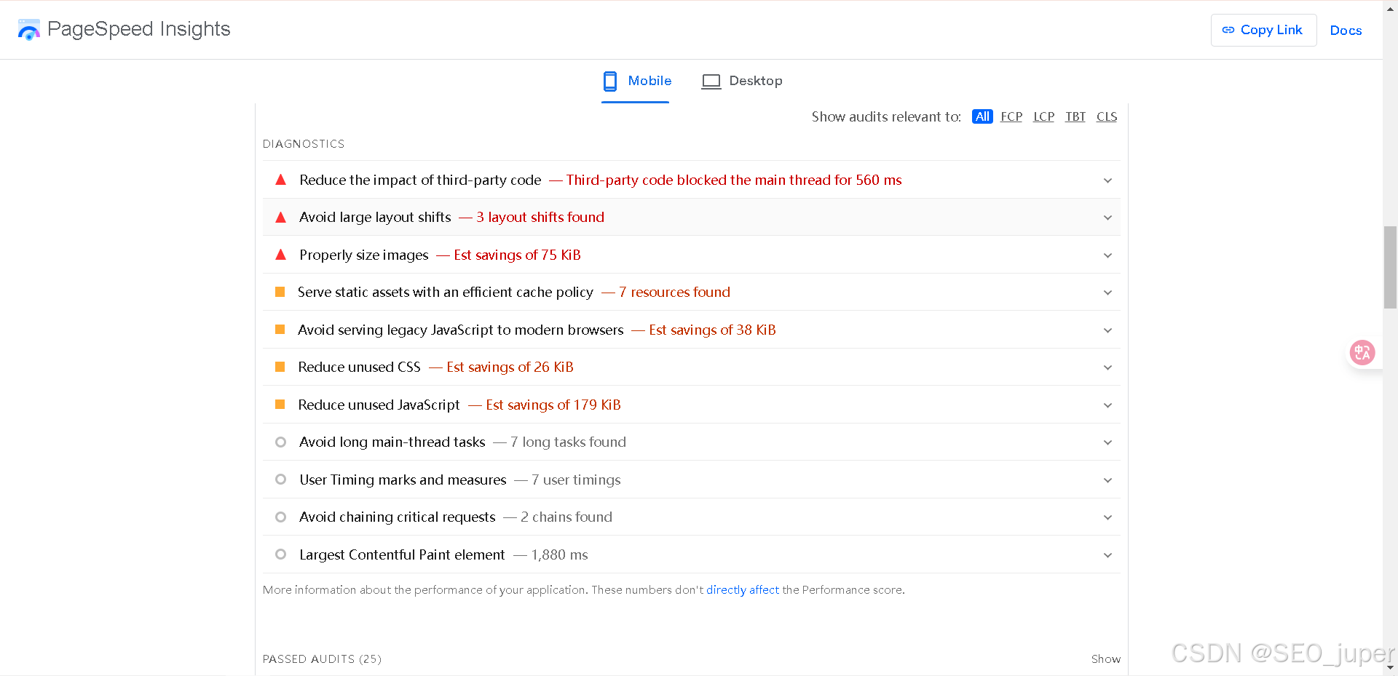Filter audits by FCP

click(x=1011, y=116)
